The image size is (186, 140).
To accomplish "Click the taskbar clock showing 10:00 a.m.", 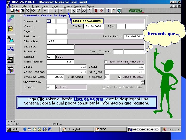I will point(173,129).
